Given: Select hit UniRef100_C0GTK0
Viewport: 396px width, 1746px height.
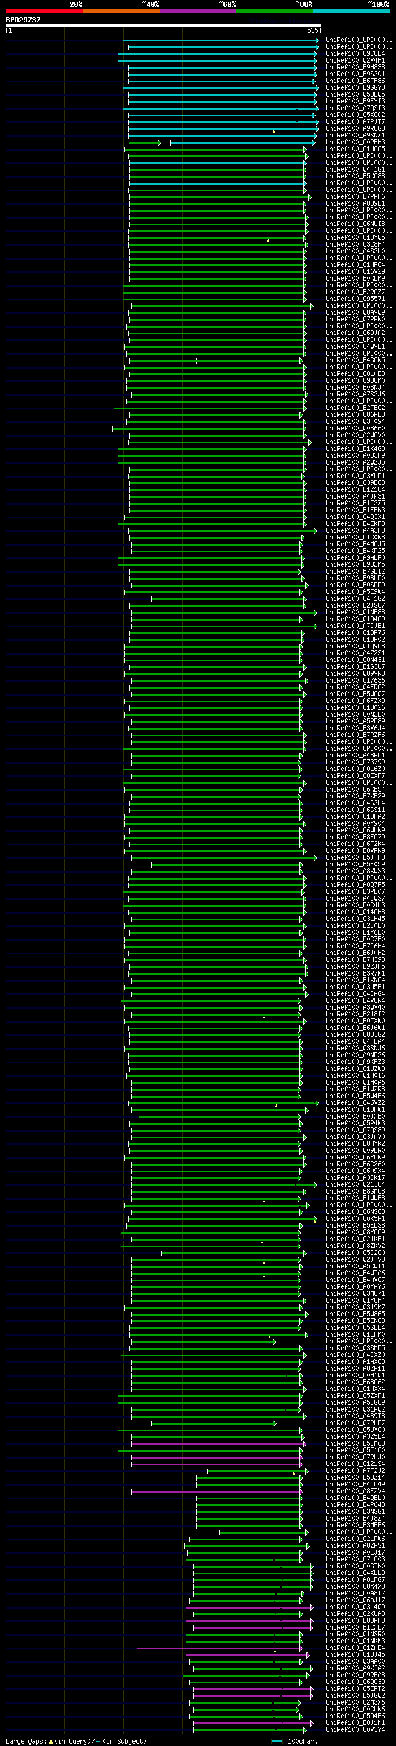Looking at the screenshot, I should (355, 1566).
